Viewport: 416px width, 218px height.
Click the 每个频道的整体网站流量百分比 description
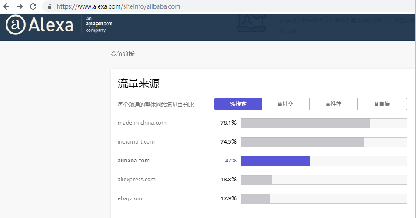tap(156, 105)
